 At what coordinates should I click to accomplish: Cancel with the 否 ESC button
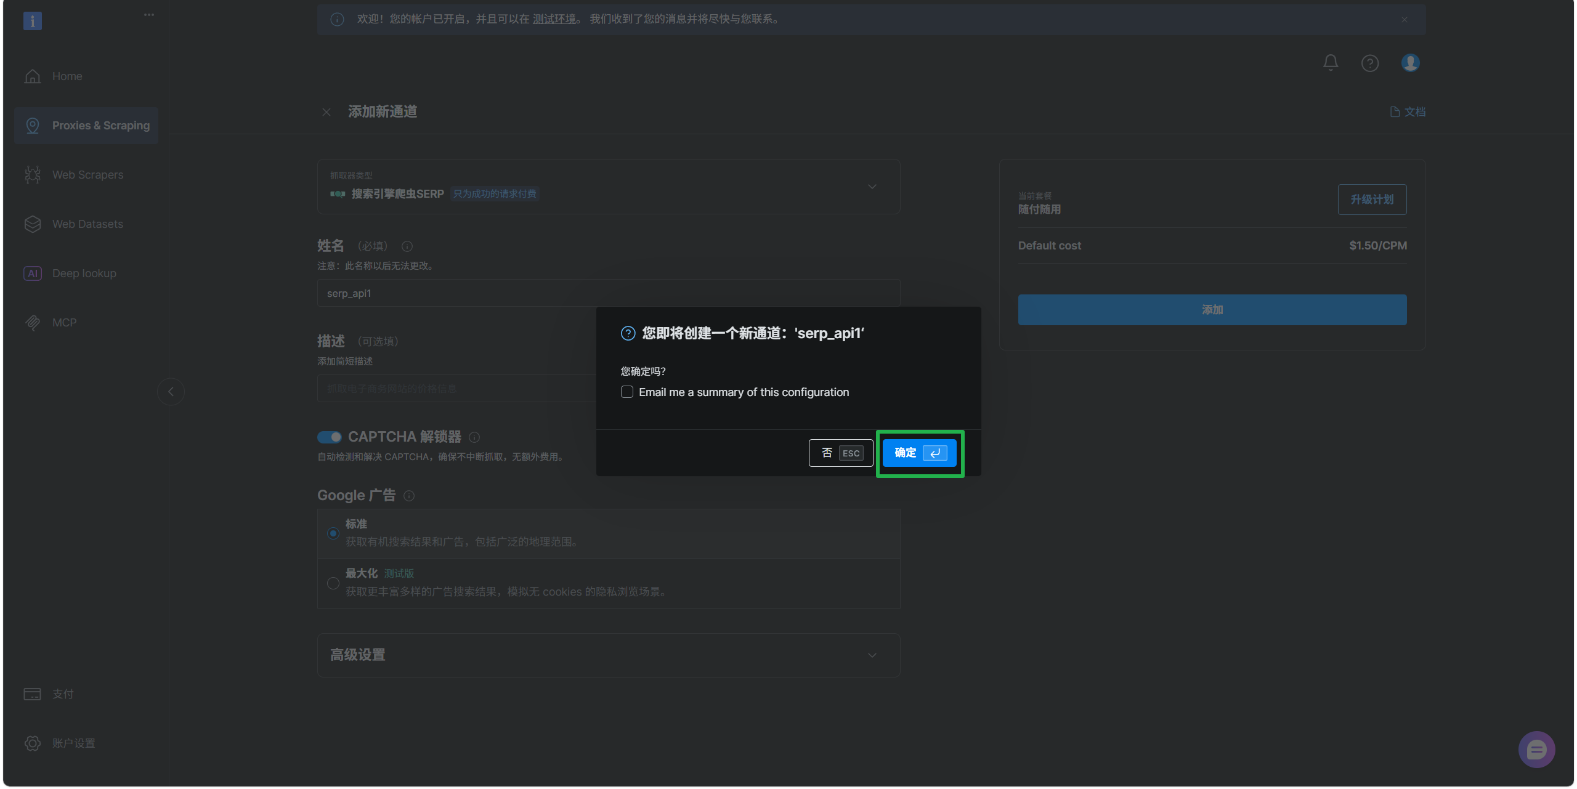[x=840, y=453]
